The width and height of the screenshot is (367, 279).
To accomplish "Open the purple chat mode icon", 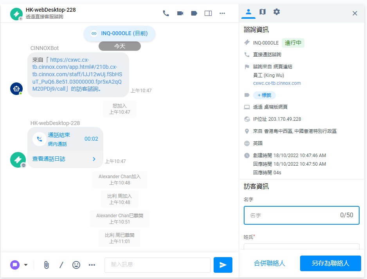I will [15, 265].
